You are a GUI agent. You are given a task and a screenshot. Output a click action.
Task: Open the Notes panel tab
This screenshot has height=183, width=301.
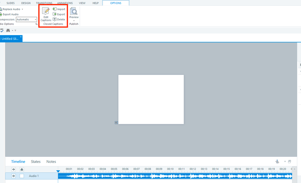tap(51, 162)
